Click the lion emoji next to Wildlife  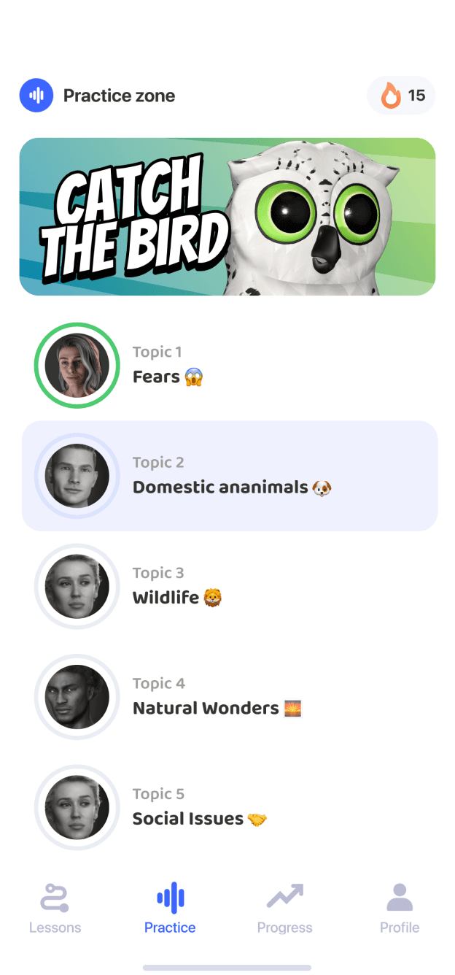point(213,598)
